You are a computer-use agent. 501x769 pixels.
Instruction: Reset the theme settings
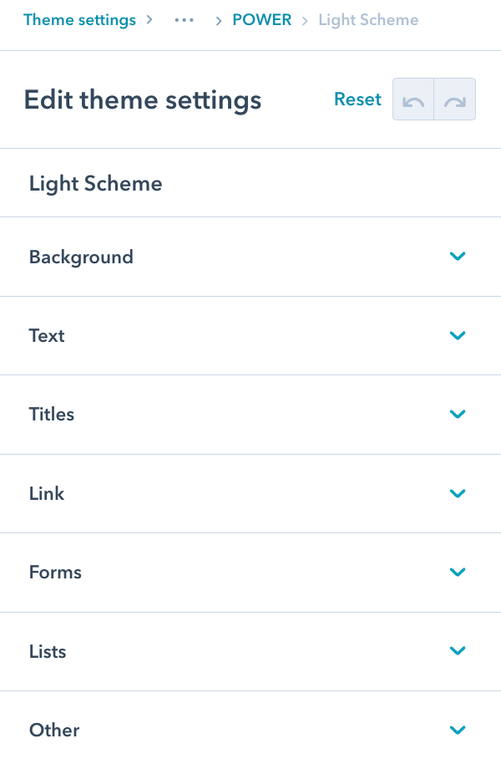point(357,99)
